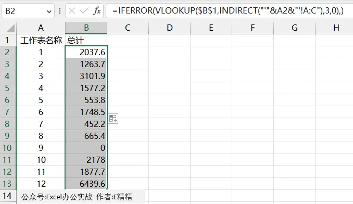Click sheet name 9 in cell A10
353x204 pixels.
(x=41, y=148)
